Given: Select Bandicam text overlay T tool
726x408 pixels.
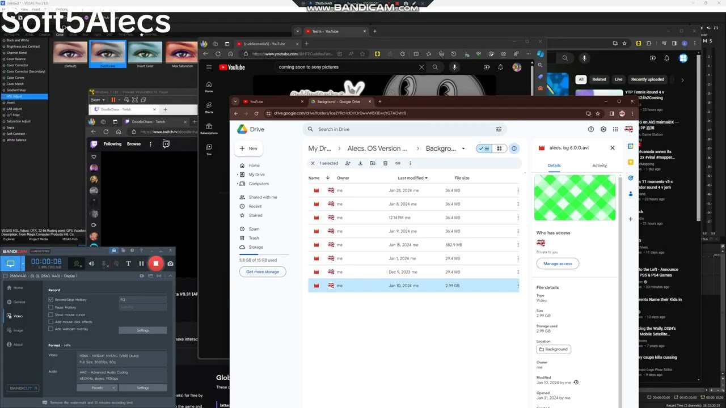Looking at the screenshot, I should pyautogui.click(x=128, y=263).
